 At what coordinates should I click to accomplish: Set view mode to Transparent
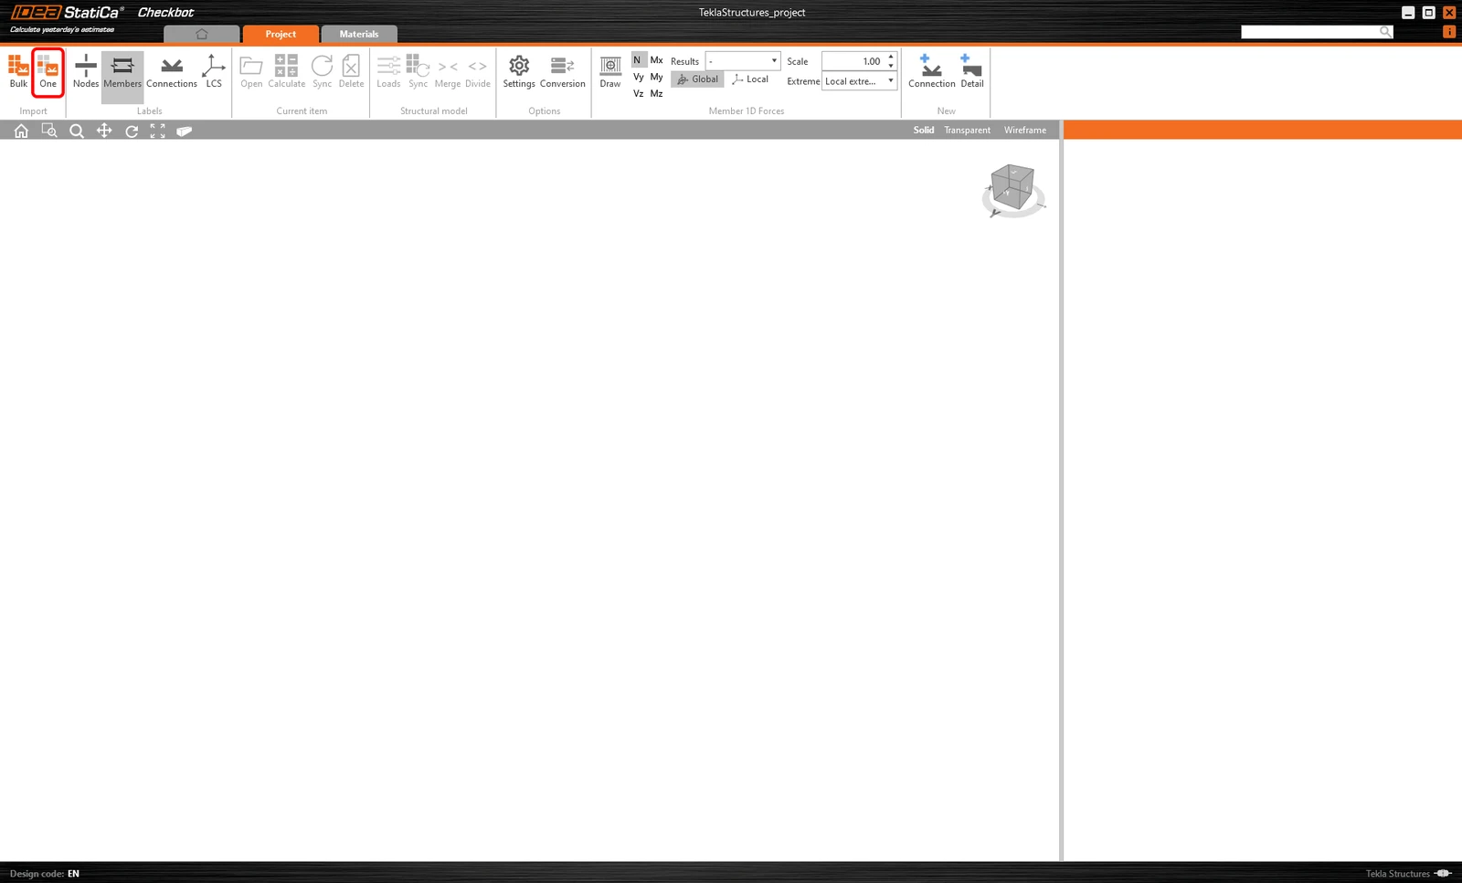tap(967, 131)
